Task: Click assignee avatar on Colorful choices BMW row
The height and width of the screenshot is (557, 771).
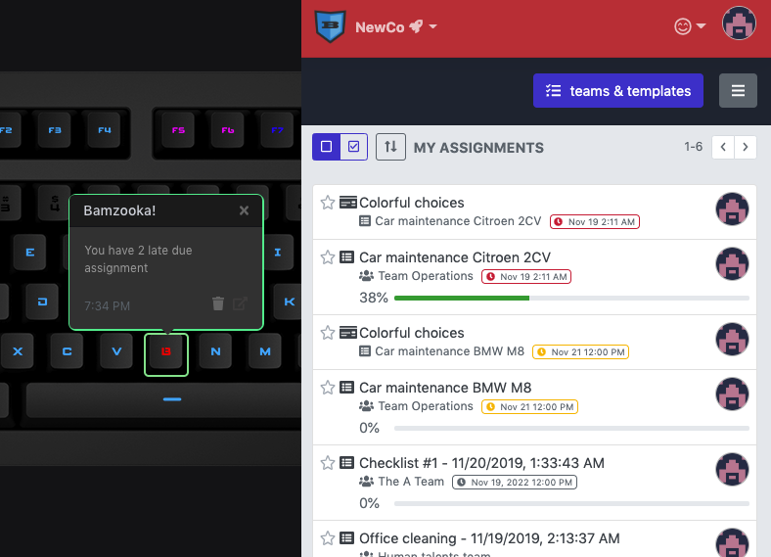Action: click(732, 340)
